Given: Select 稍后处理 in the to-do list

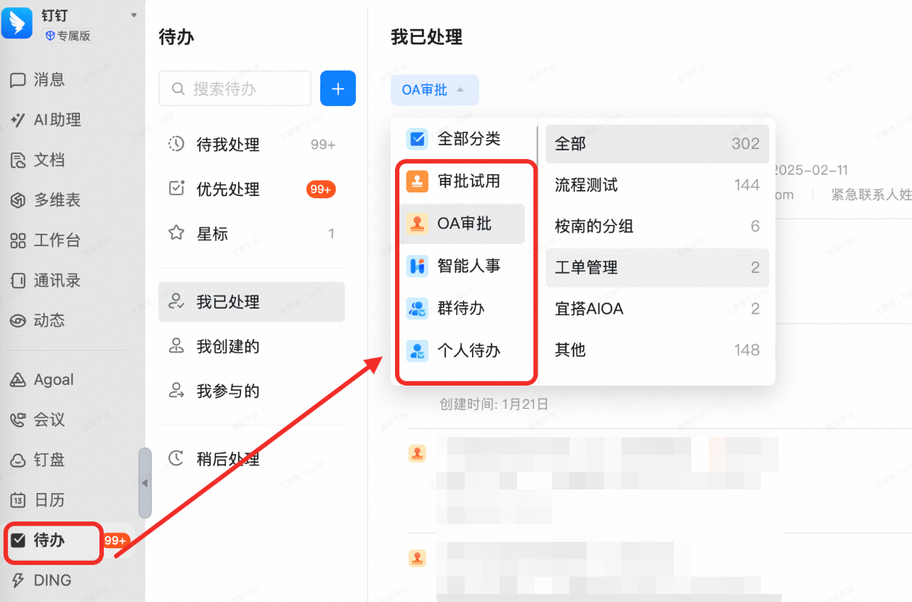Looking at the screenshot, I should coord(251,459).
